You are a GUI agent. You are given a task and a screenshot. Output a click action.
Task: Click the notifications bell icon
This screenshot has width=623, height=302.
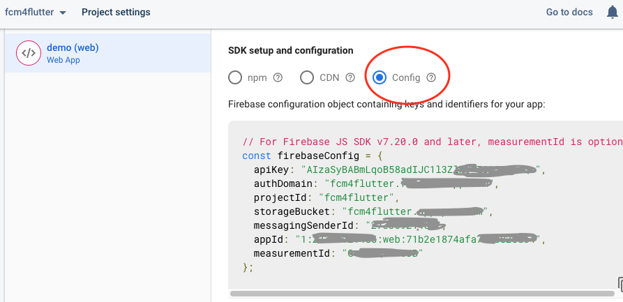pos(612,13)
